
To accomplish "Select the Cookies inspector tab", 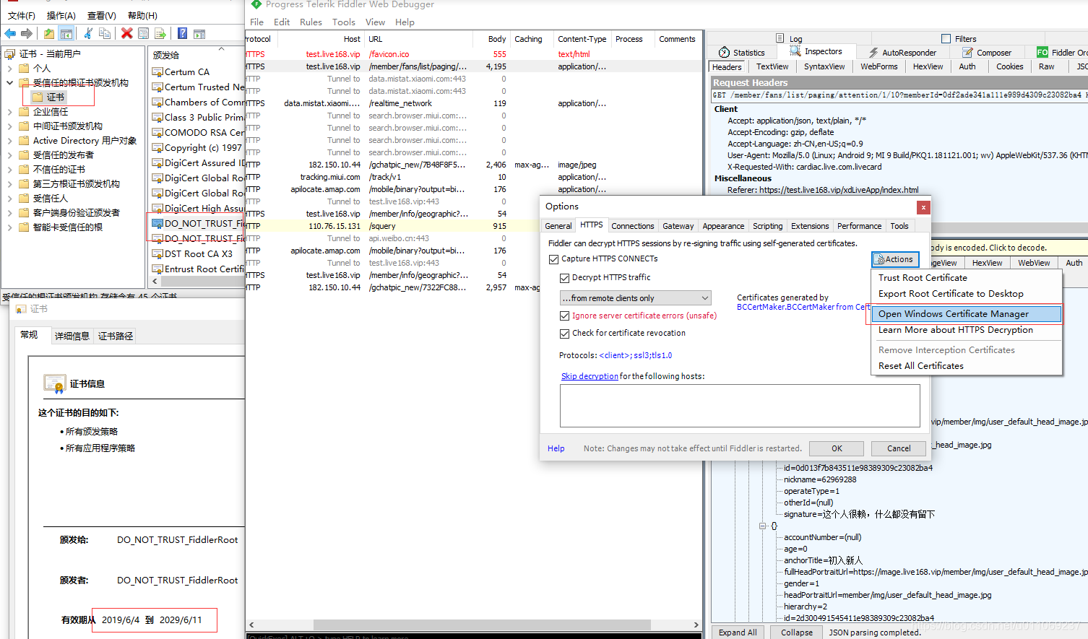I will [x=1009, y=66].
